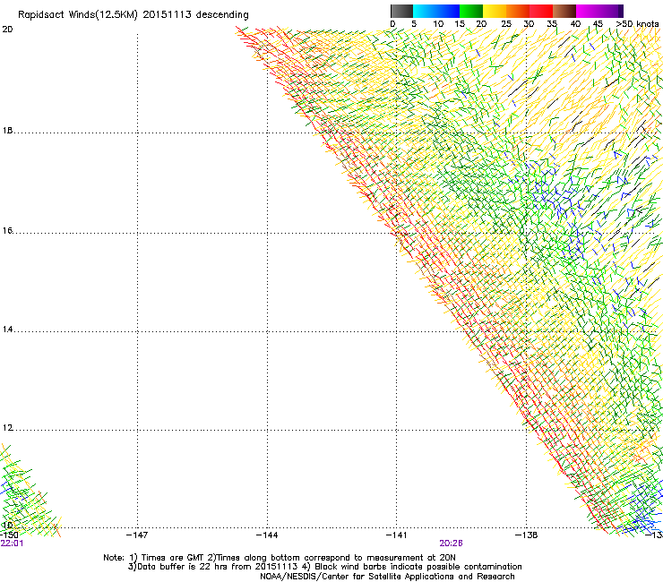Click the latitude label 16

[7, 231]
